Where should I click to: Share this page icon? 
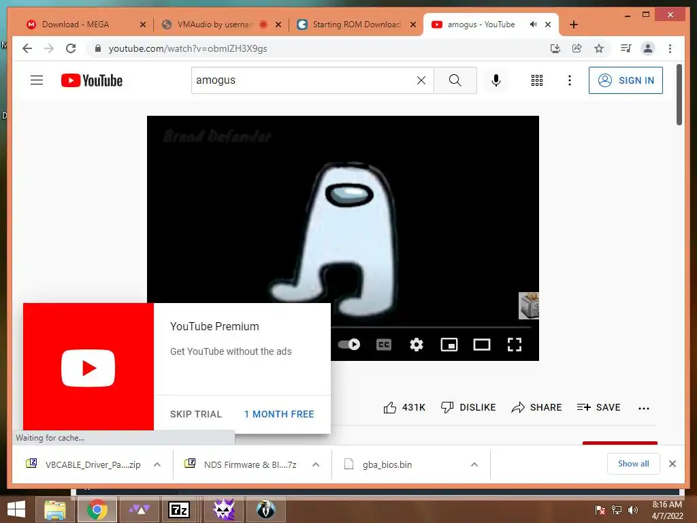point(577,48)
